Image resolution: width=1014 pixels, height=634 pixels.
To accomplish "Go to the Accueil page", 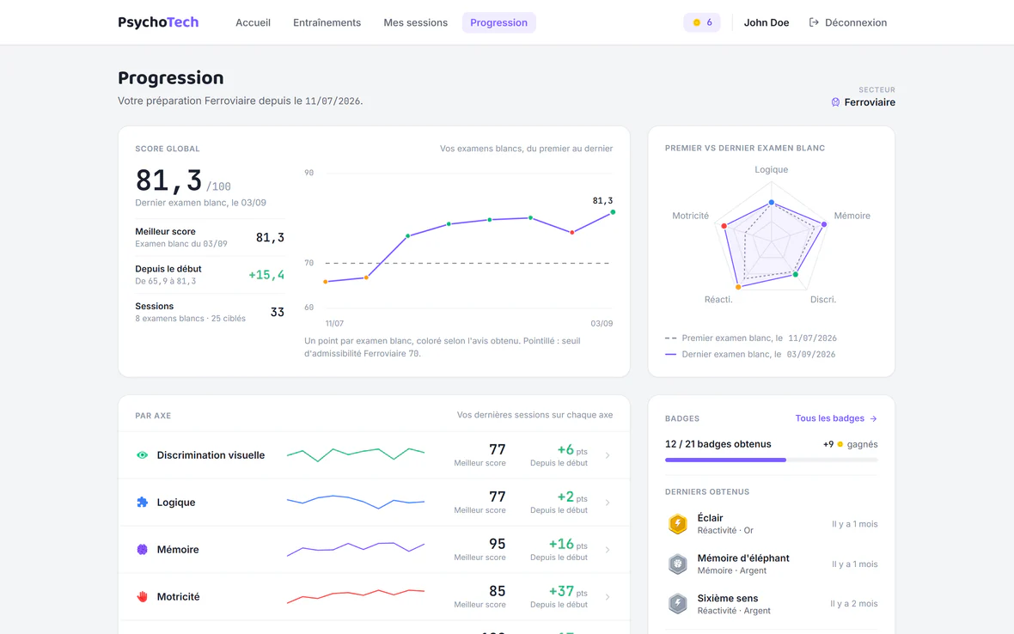I will click(253, 22).
